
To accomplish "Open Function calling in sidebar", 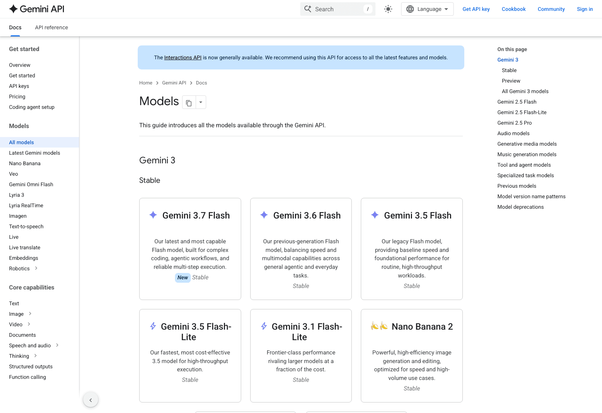I will [27, 377].
